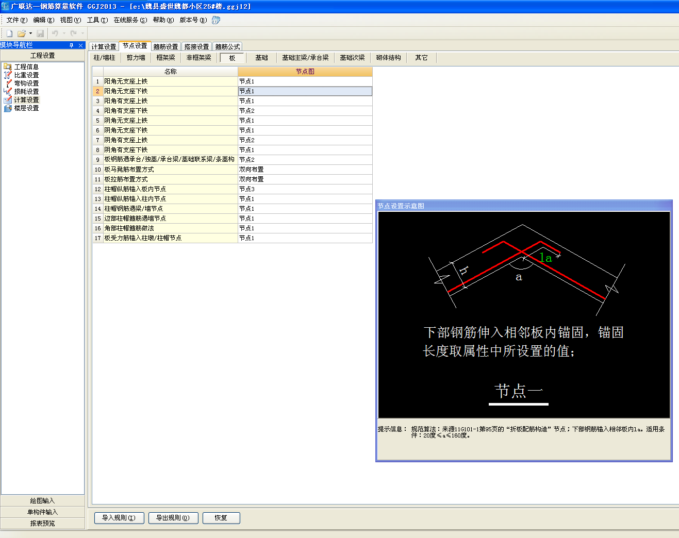Open the 绘图输入 navigation section
Viewport: 679px width, 538px height.
[42, 501]
